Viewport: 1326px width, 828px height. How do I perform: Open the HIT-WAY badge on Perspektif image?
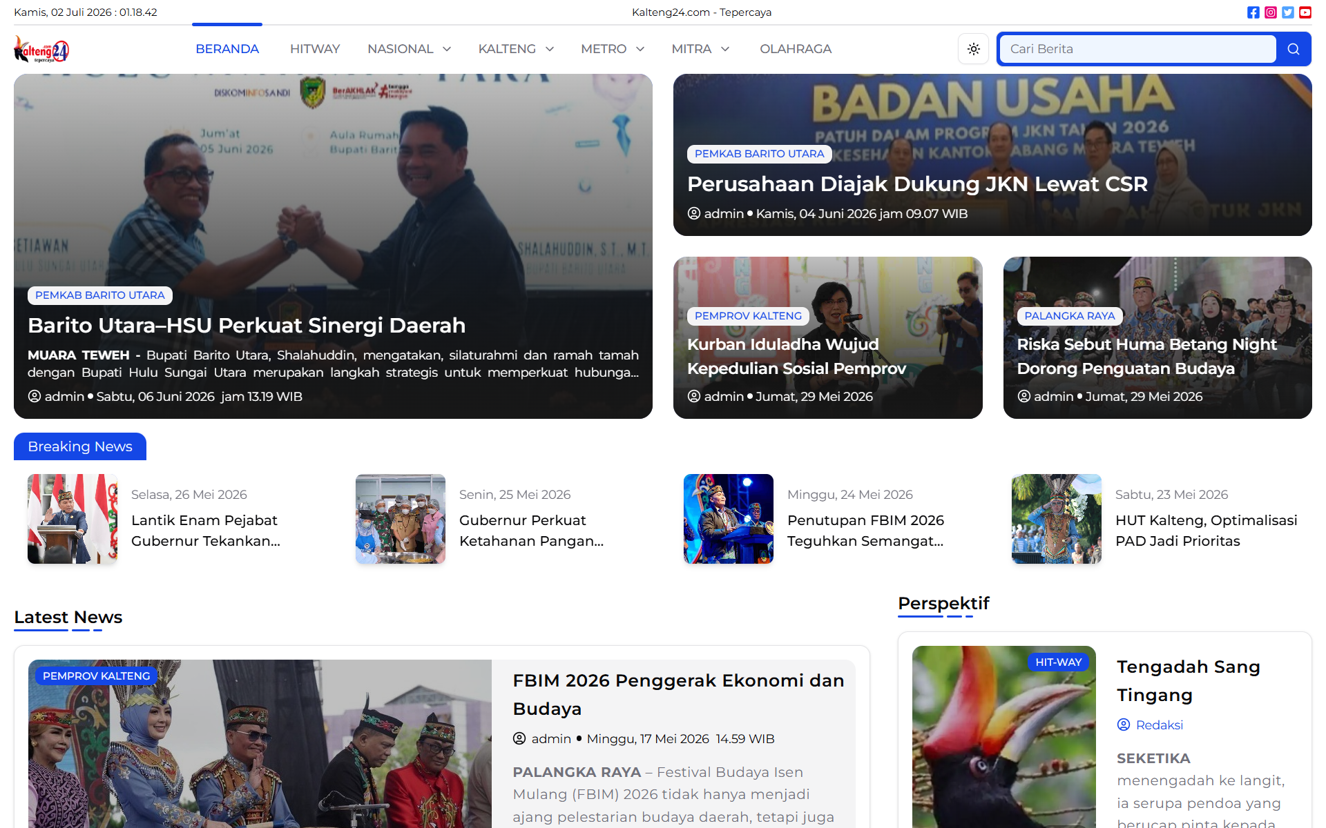(1058, 662)
